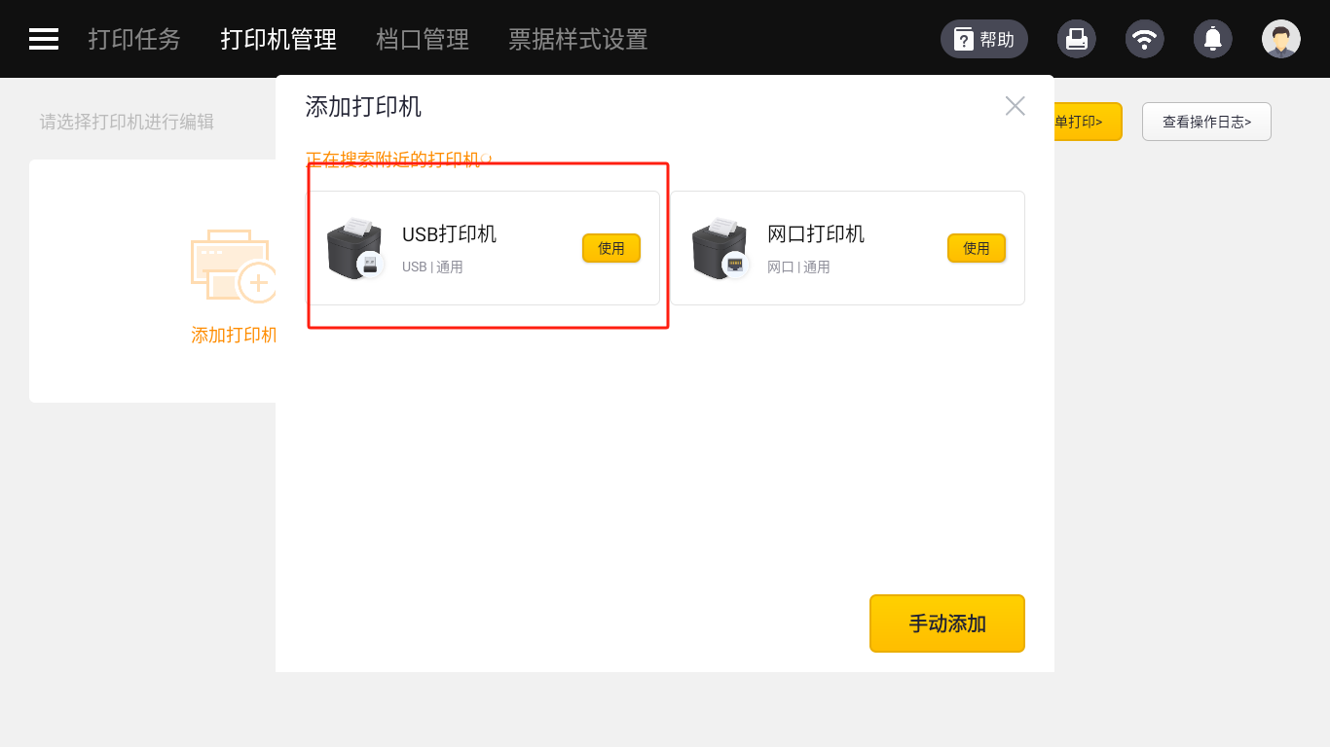
Task: Open the notification bell
Action: pos(1213,39)
